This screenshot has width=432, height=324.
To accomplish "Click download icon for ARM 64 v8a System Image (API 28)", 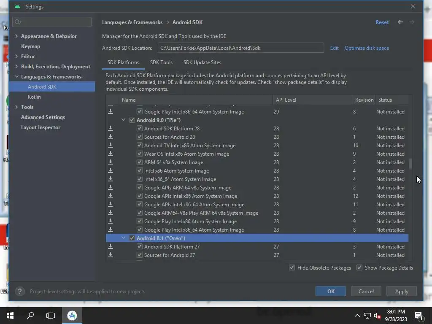I will point(111,162).
